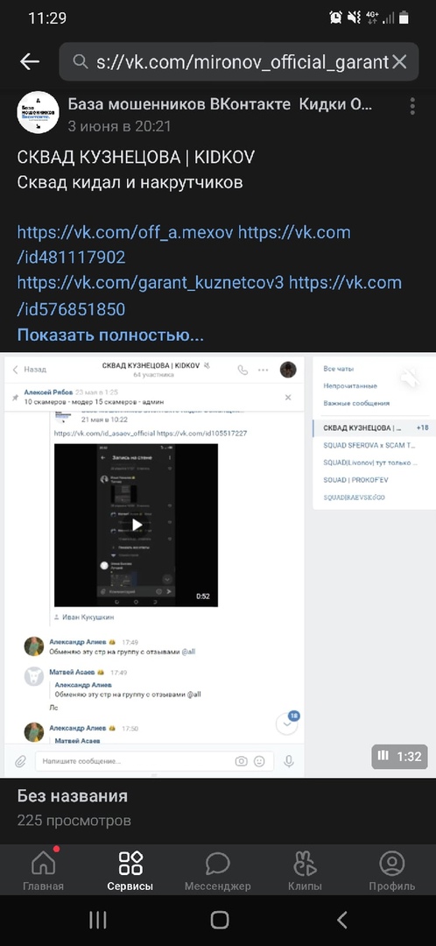Tap the system back navigation chevron

point(342,920)
